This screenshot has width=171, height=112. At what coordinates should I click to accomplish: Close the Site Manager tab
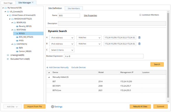click(x=33, y=2)
